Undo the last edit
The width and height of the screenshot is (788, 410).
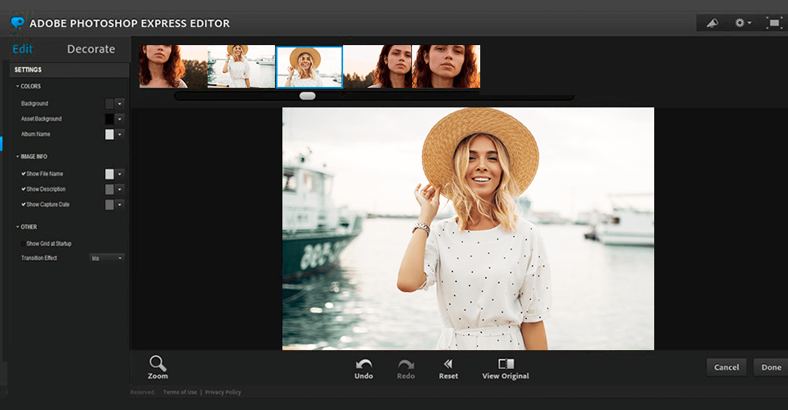coord(364,369)
